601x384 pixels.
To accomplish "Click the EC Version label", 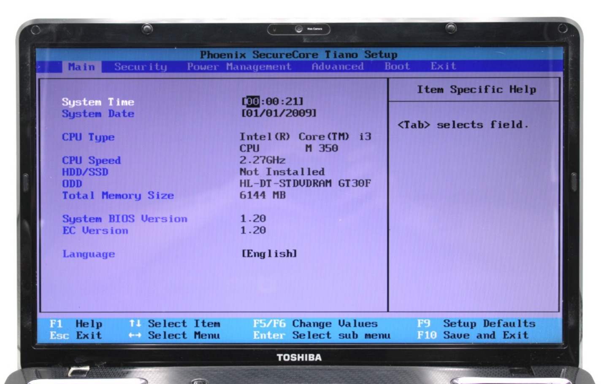I will click(x=95, y=231).
